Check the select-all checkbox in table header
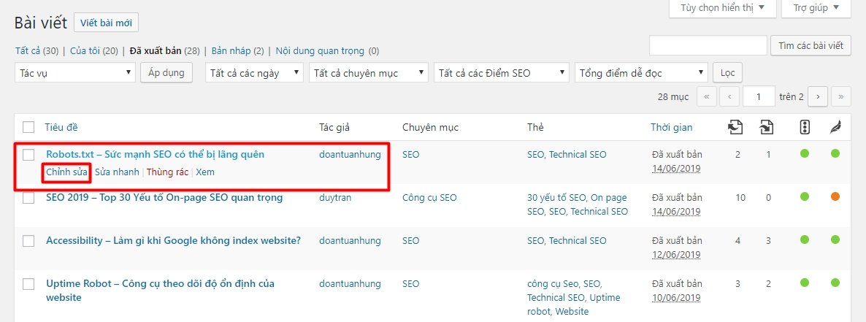Viewport: 866px width, 322px height. [28, 127]
